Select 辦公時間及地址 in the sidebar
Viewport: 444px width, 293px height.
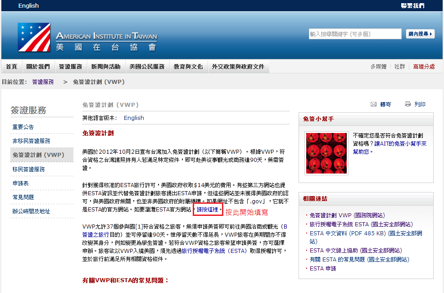pos(31,211)
